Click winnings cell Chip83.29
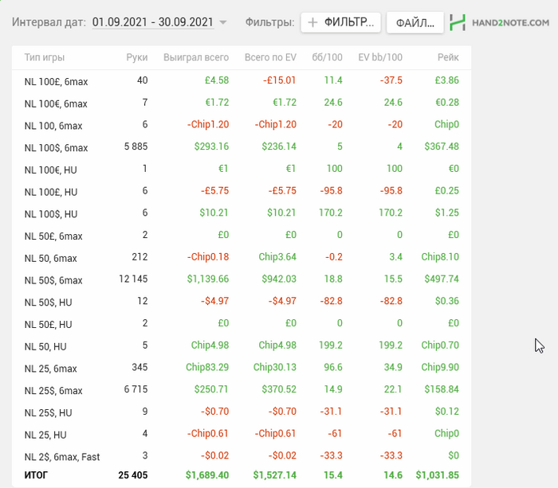 [207, 367]
